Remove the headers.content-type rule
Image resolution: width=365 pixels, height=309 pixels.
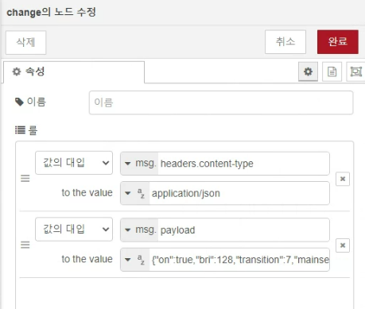pos(343,179)
